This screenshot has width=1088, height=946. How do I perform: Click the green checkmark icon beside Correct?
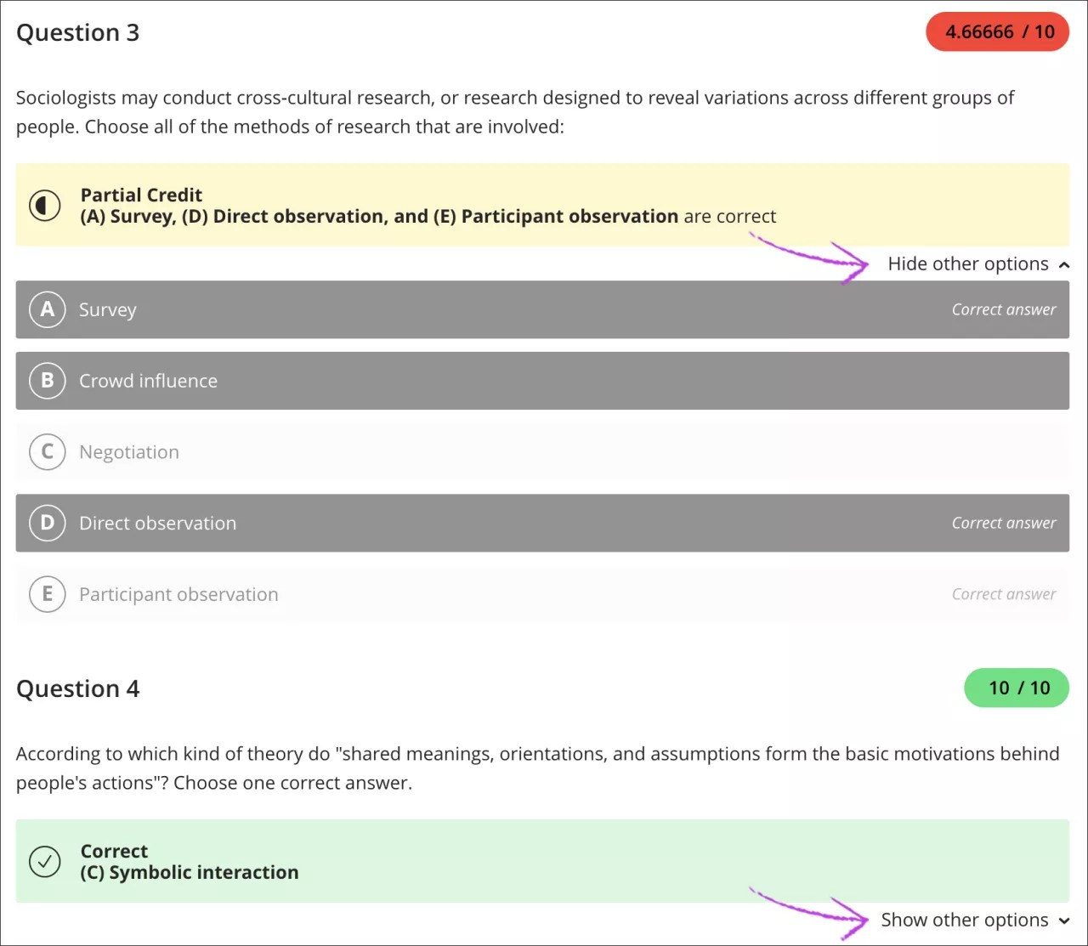[x=45, y=861]
